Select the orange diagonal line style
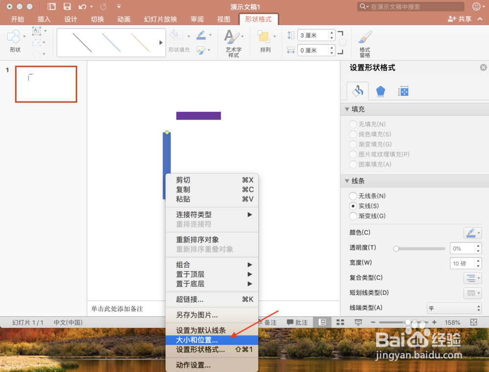 (140, 43)
